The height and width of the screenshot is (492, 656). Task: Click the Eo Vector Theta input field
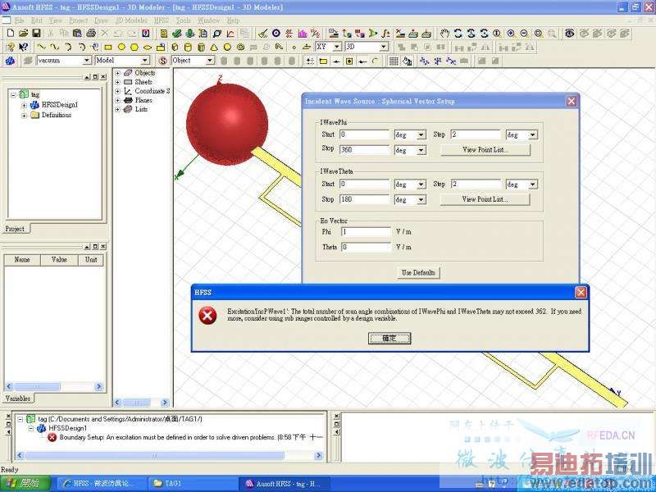point(366,247)
